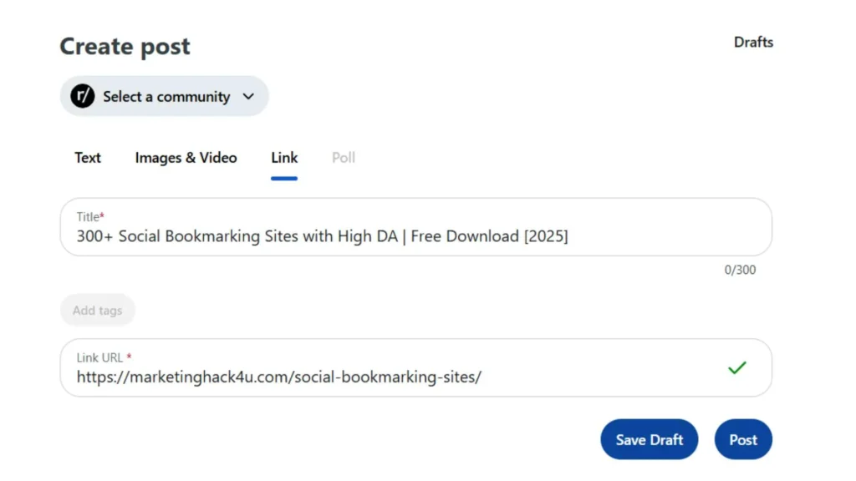Click the Add tags button
The height and width of the screenshot is (481, 856).
[x=98, y=310]
